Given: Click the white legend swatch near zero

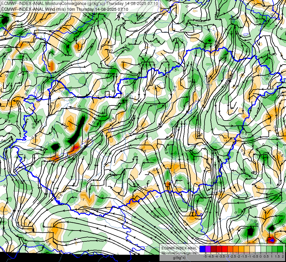Looking at the screenshot, I should [258, 249].
